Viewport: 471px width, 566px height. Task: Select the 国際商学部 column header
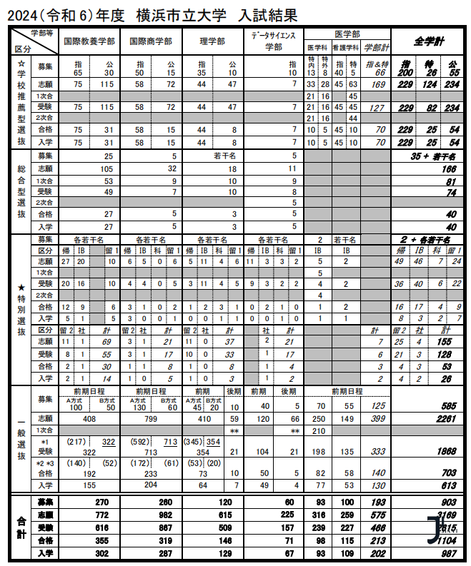coord(151,41)
